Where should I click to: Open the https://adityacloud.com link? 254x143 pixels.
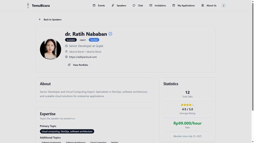[83, 57]
